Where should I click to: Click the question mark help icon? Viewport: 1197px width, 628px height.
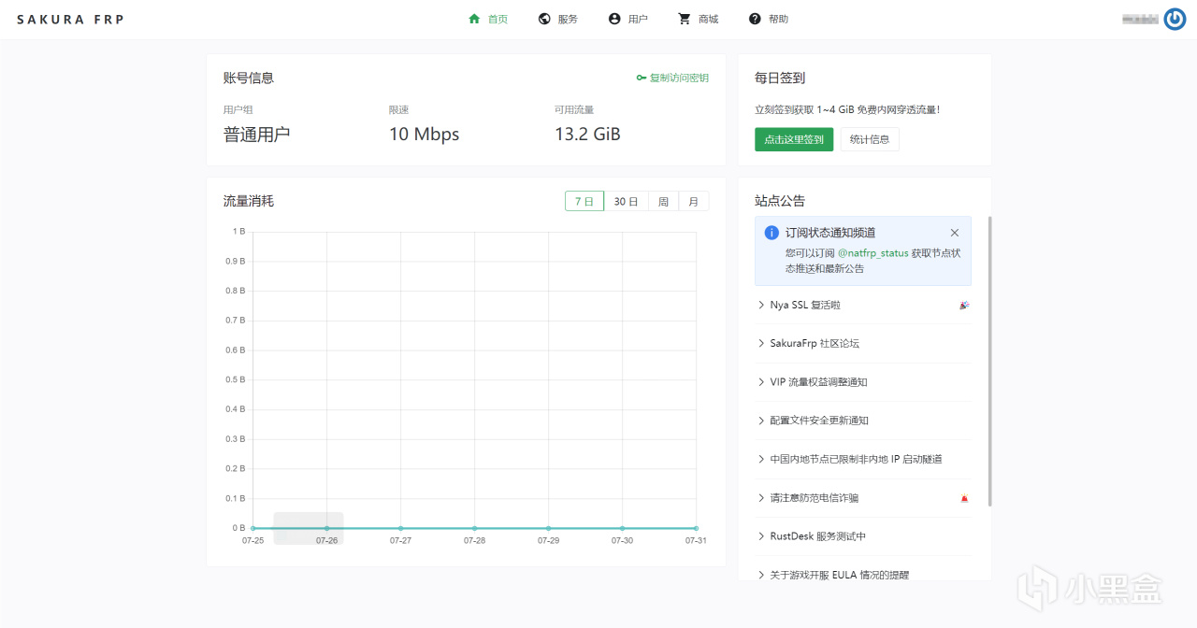755,19
